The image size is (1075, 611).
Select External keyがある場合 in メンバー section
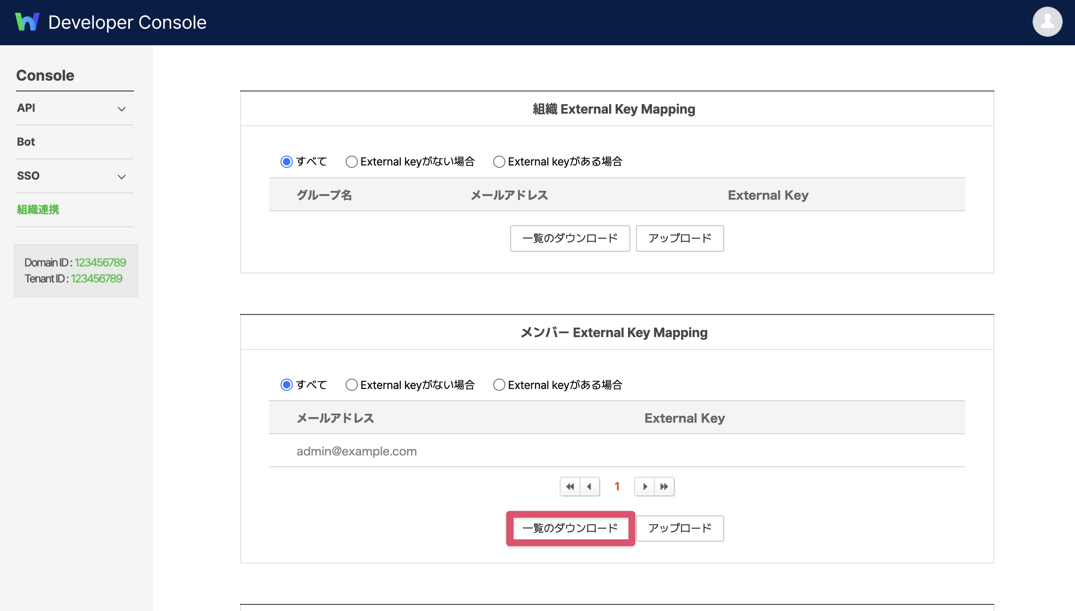pyautogui.click(x=499, y=385)
